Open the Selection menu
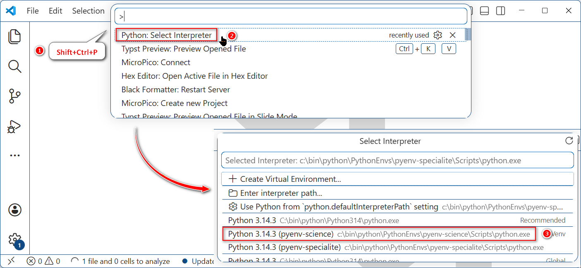 (88, 11)
